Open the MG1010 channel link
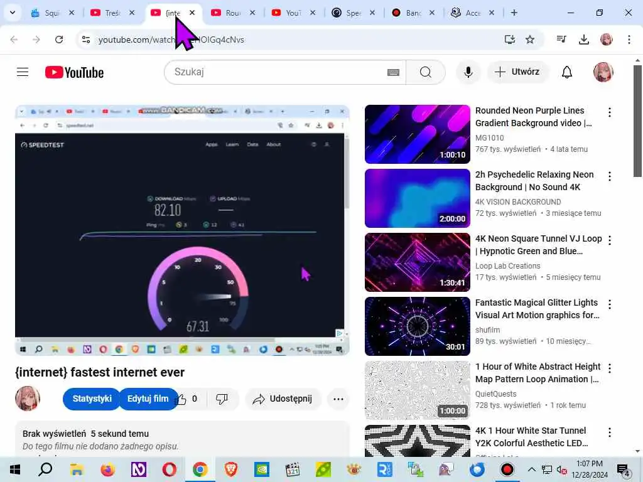 click(489, 138)
